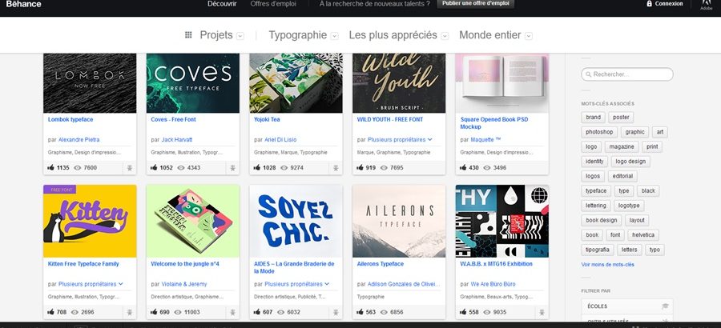
Task: Click the pin icon on the W.A.B.B. x MTG16 card
Action: click(542, 312)
